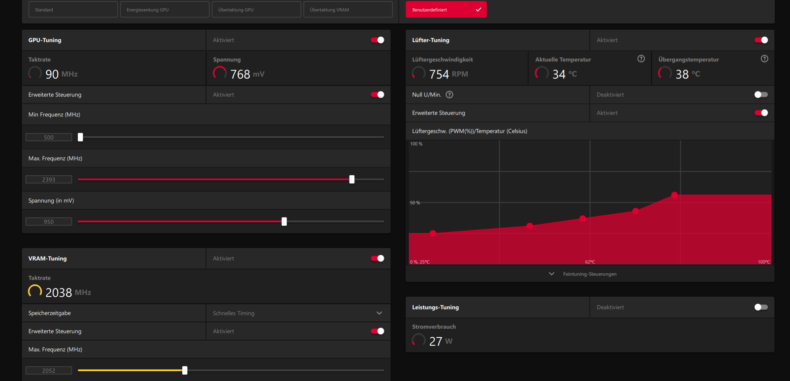The image size is (790, 381).
Task: Click the Max. Frequenz 2393 input field
Action: tap(49, 180)
